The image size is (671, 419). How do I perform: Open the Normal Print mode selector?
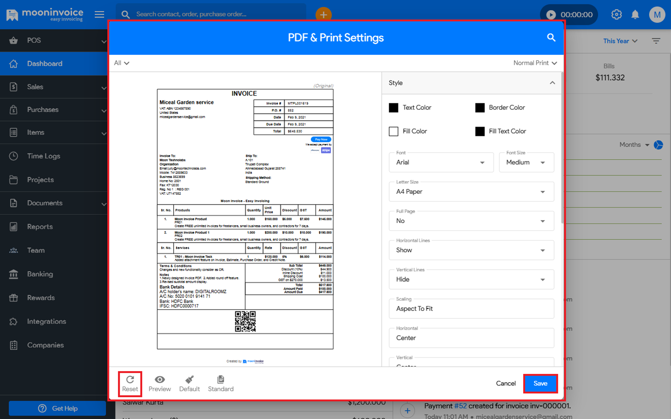[x=535, y=63]
